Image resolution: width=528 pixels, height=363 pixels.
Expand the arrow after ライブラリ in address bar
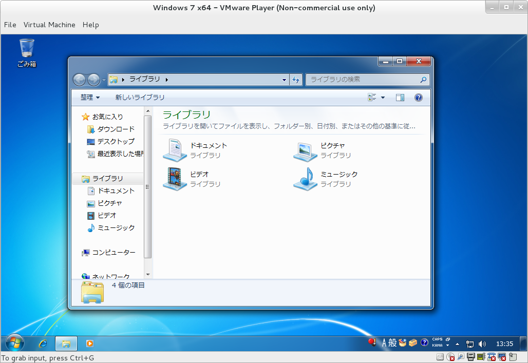[167, 80]
